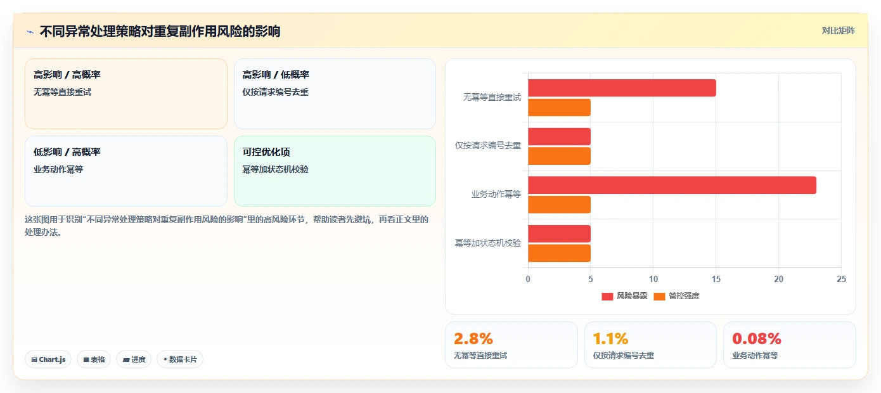881x393 pixels.
Task: Click the 低影响 / 高概率 heading
Action: coord(67,152)
